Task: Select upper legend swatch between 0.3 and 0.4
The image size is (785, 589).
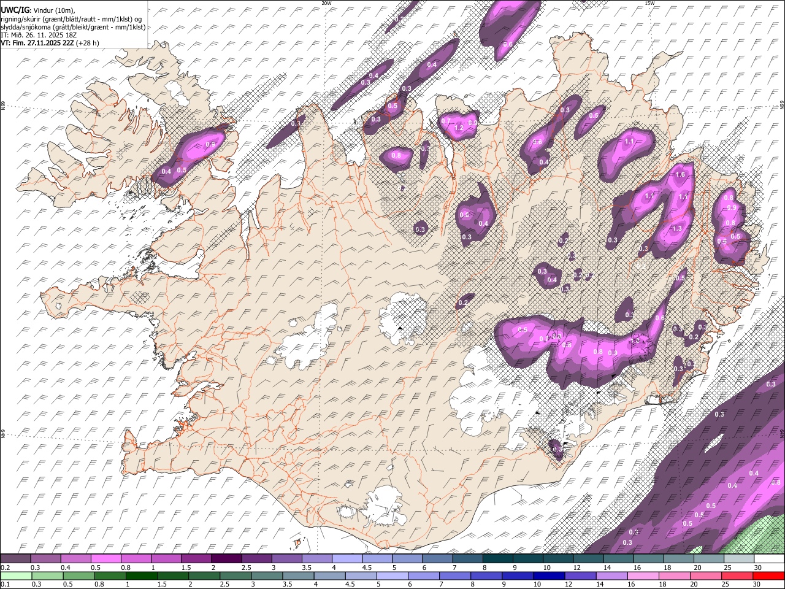Action: tap(46, 559)
